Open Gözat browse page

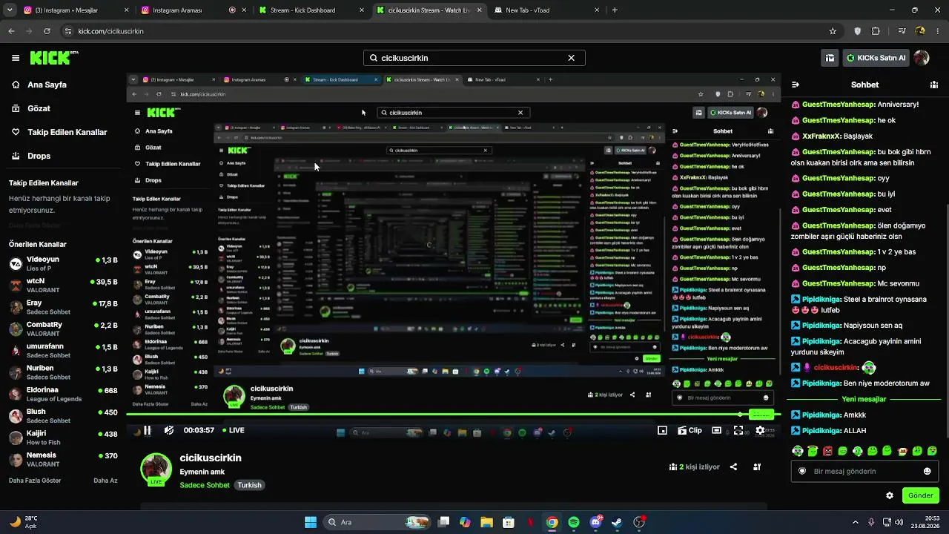coord(39,108)
